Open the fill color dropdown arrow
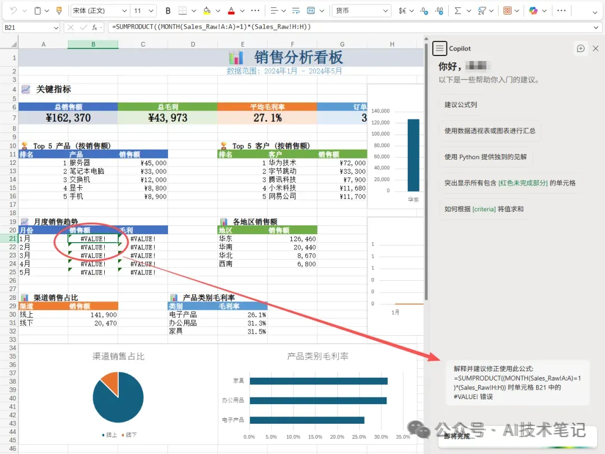 pyautogui.click(x=218, y=11)
